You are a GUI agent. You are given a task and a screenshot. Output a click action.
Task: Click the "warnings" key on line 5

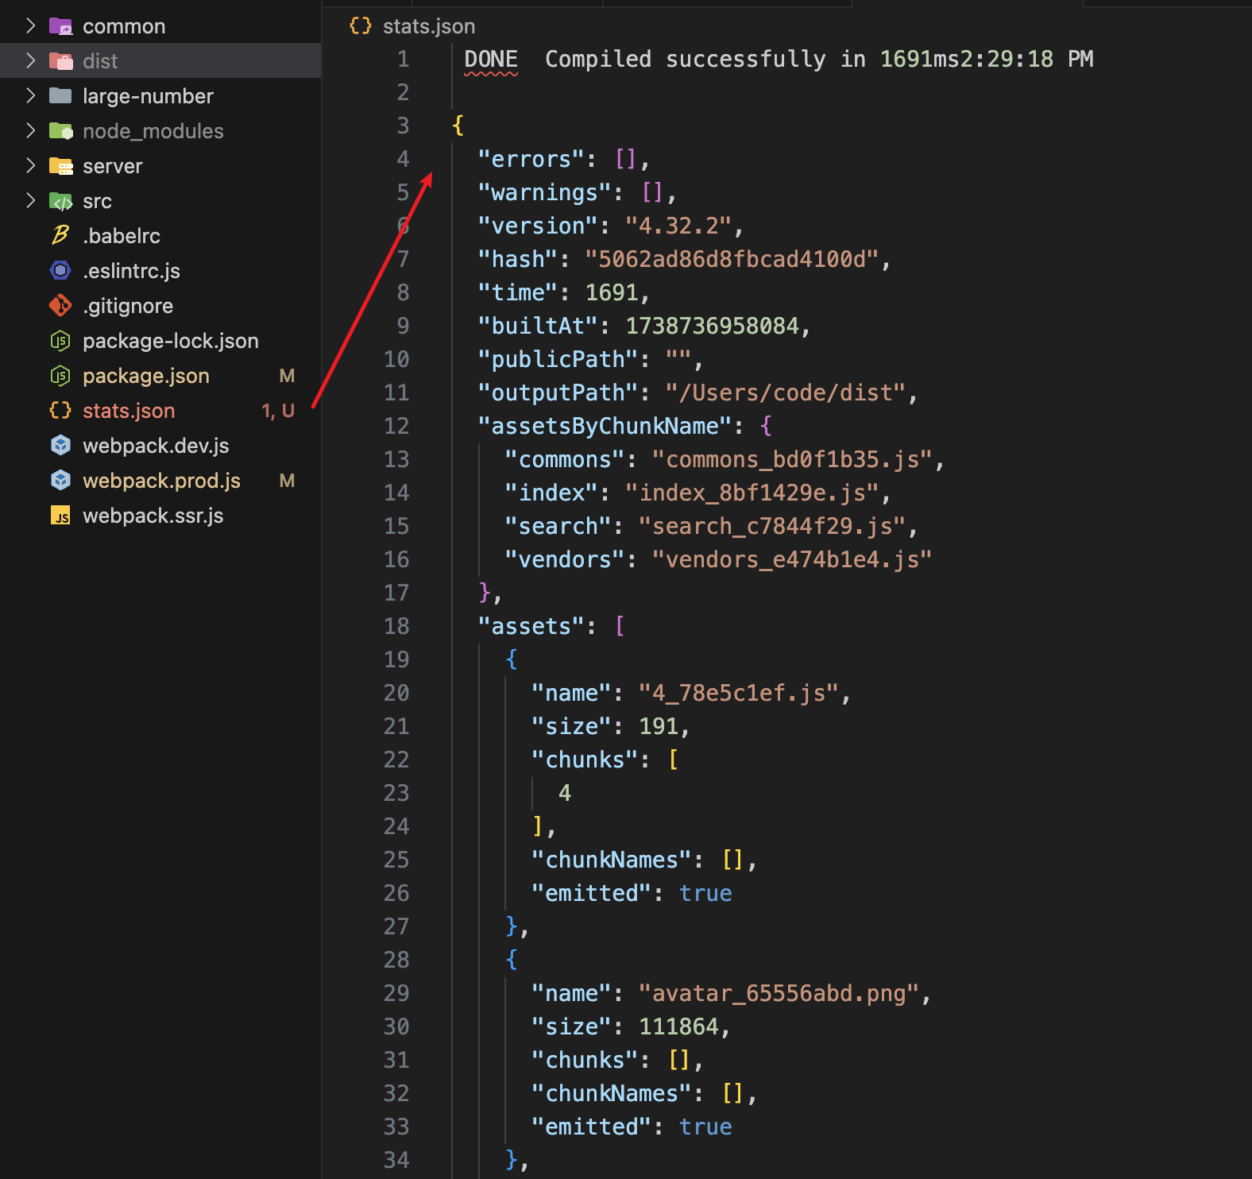click(545, 192)
